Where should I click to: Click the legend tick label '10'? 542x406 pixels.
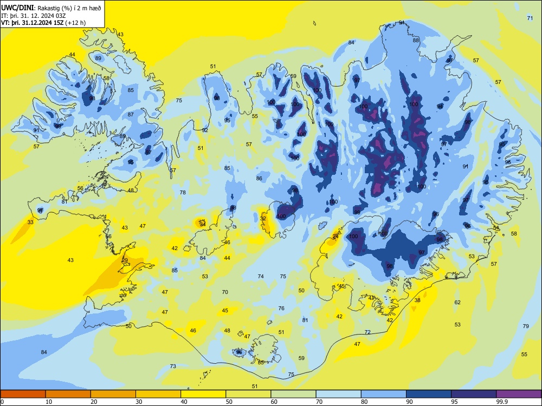pos(49,402)
